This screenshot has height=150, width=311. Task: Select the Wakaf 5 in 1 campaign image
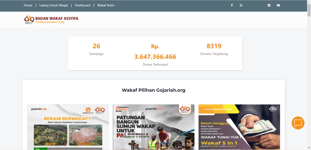(x=239, y=127)
